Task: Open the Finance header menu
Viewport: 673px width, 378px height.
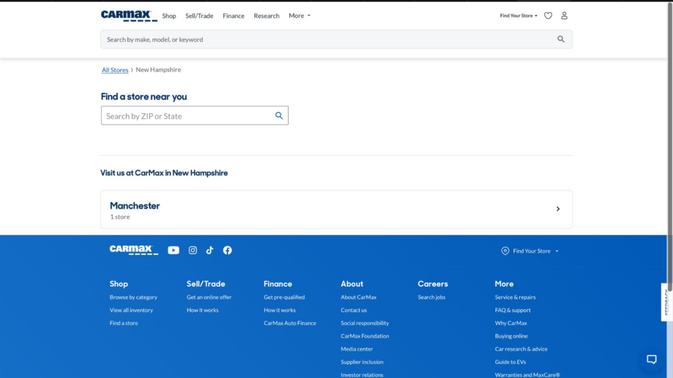Action: pos(233,16)
